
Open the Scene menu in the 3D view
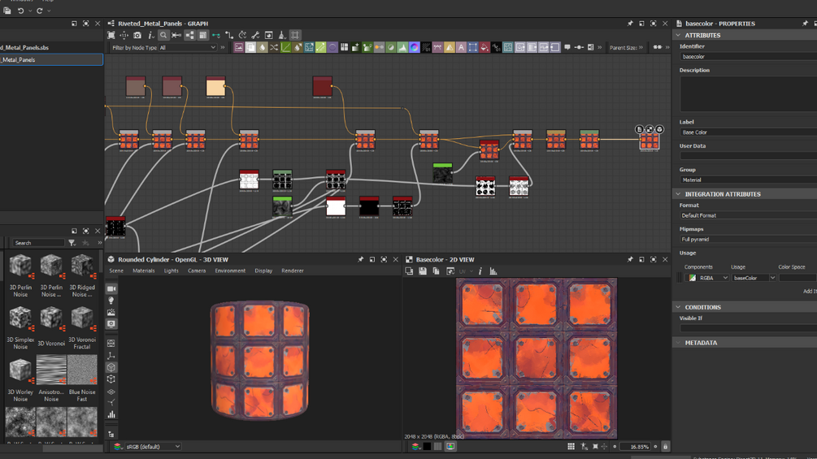[116, 271]
